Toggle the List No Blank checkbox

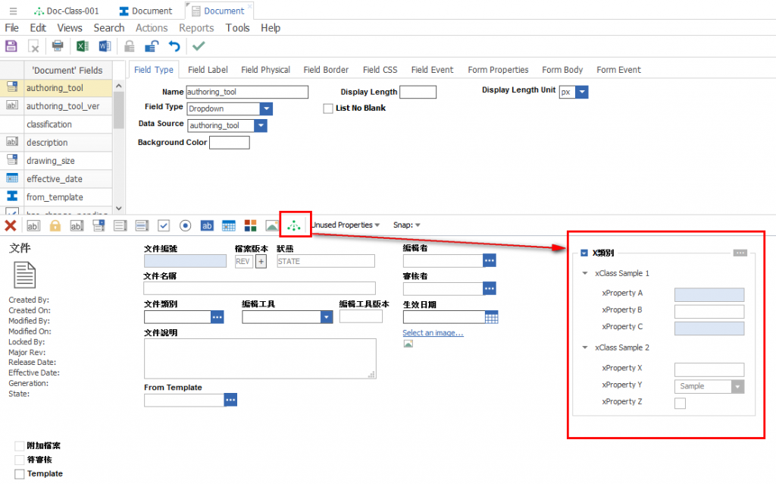(x=328, y=108)
